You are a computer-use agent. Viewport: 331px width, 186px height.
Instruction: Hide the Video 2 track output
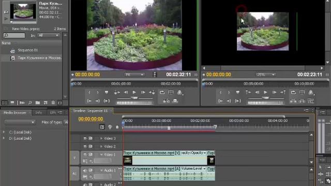point(85,146)
